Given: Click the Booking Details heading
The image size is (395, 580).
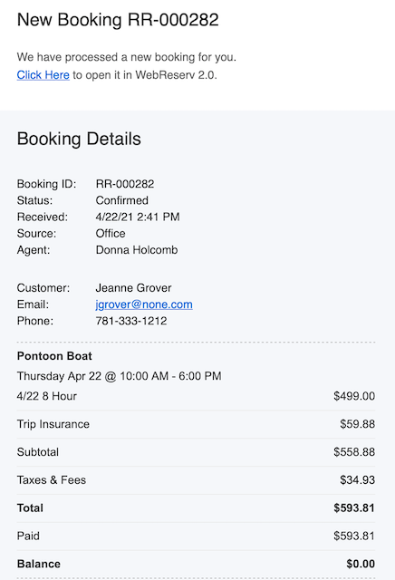Looking at the screenshot, I should [x=79, y=139].
